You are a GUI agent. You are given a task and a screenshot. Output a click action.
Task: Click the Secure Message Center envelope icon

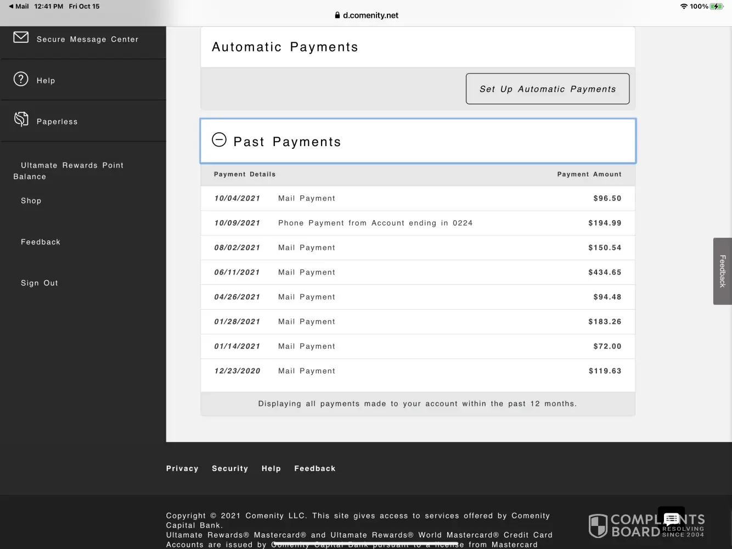tap(21, 37)
